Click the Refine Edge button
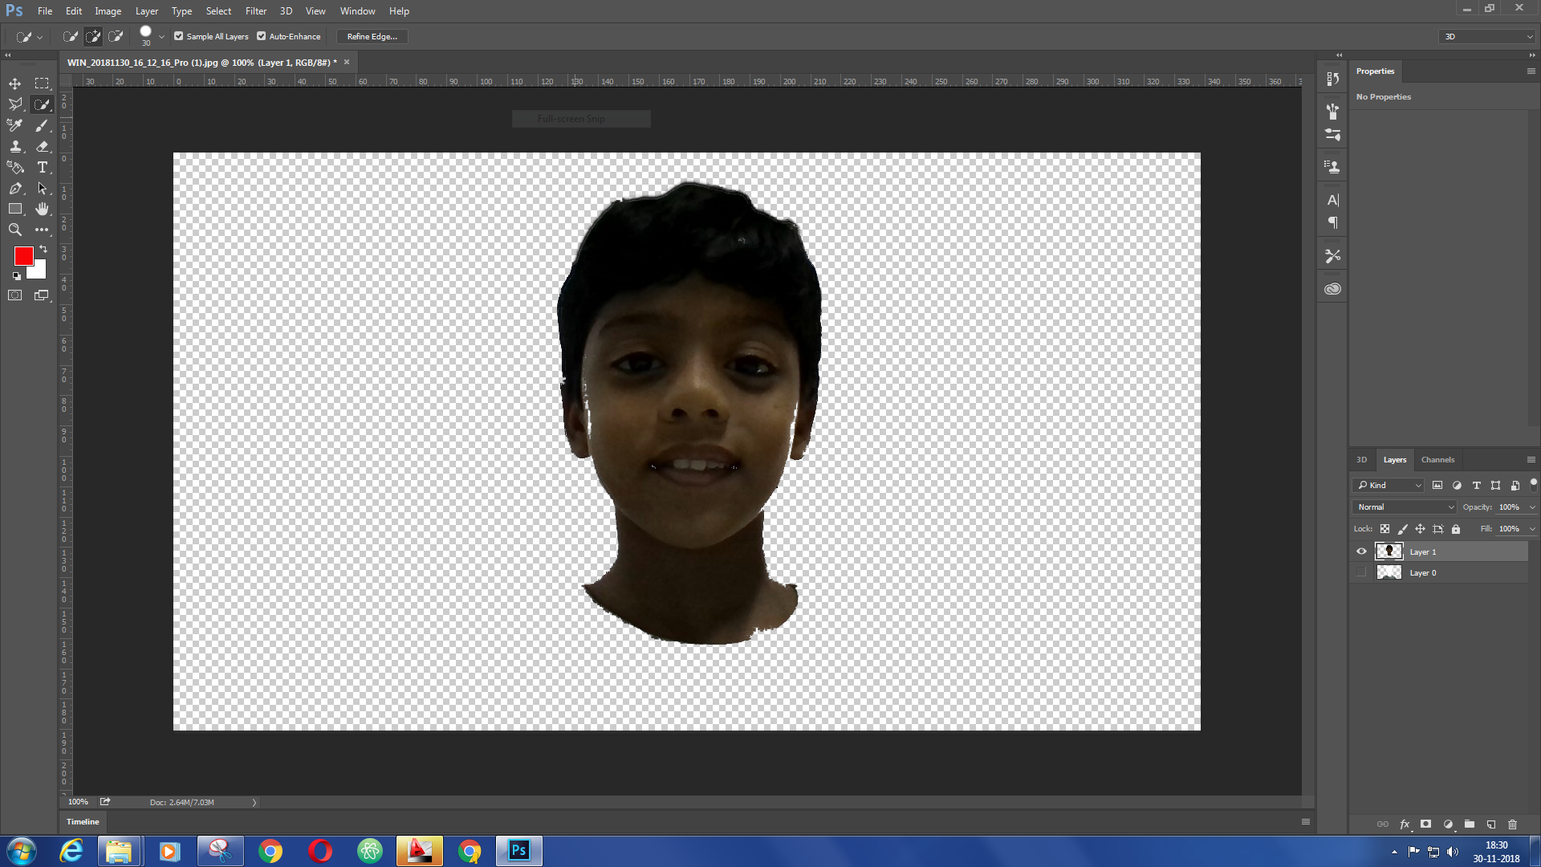The width and height of the screenshot is (1541, 867). click(x=372, y=36)
